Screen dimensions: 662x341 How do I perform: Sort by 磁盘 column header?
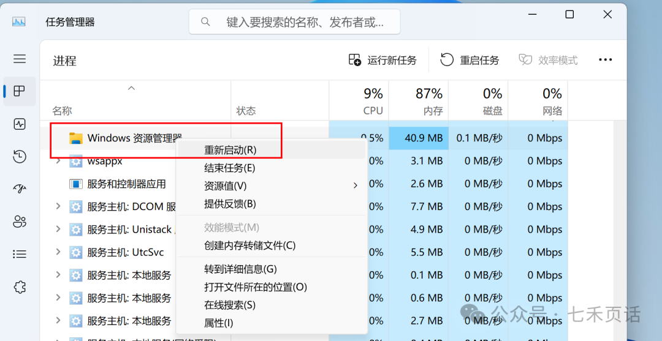click(x=478, y=101)
